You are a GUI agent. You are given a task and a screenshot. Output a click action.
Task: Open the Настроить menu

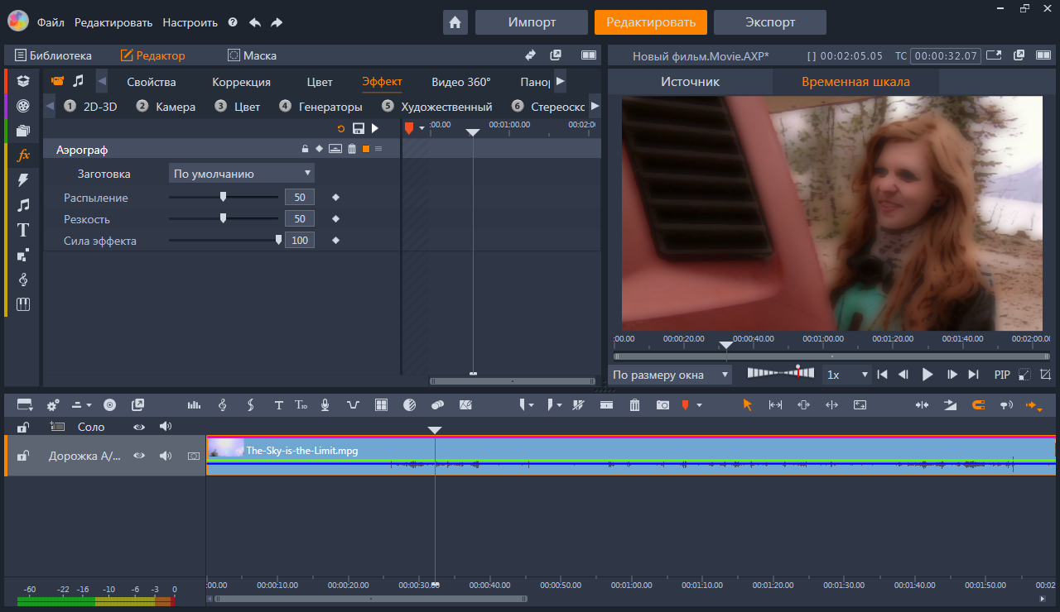click(x=190, y=22)
